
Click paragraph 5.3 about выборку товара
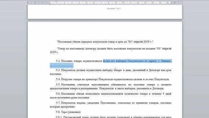coord(110,72)
